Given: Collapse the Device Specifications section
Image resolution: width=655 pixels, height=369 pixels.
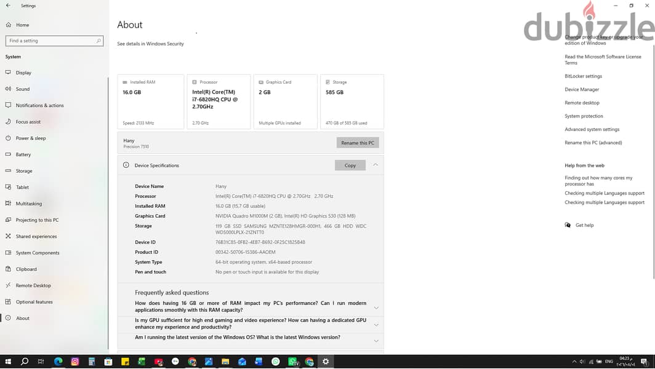Looking at the screenshot, I should [x=376, y=165].
